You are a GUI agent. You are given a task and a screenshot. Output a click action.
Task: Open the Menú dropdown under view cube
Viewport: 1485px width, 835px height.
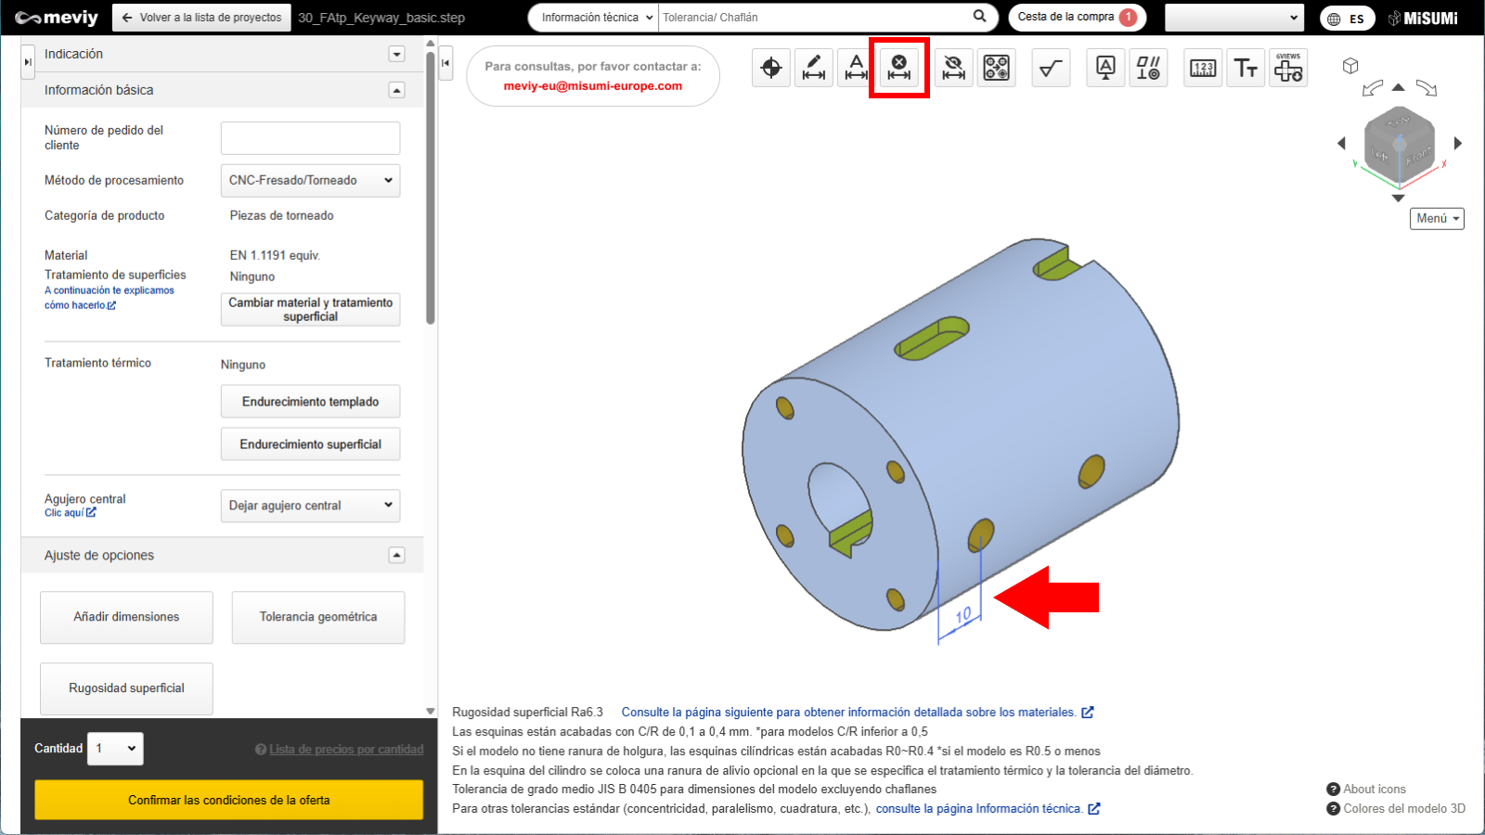[x=1437, y=218]
